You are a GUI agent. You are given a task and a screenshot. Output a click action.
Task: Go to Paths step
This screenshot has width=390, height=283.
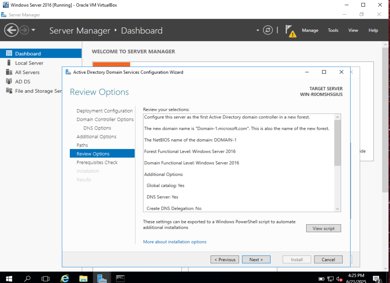tap(82, 145)
